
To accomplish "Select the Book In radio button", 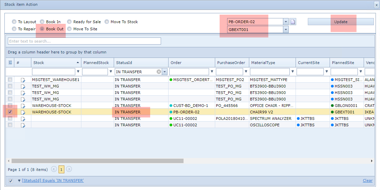I will [x=42, y=22].
